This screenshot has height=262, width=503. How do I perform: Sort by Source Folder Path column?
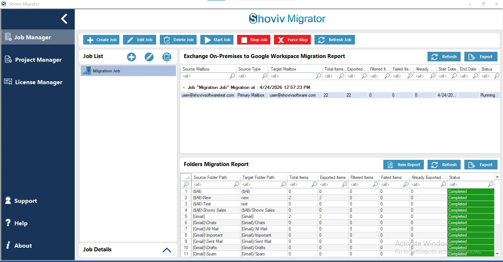(216, 177)
